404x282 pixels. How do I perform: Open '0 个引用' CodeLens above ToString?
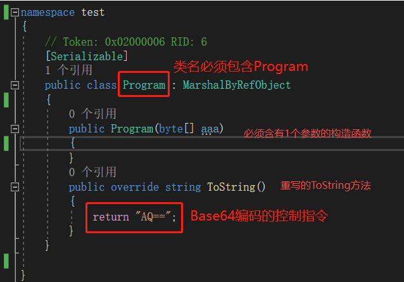[x=92, y=172]
